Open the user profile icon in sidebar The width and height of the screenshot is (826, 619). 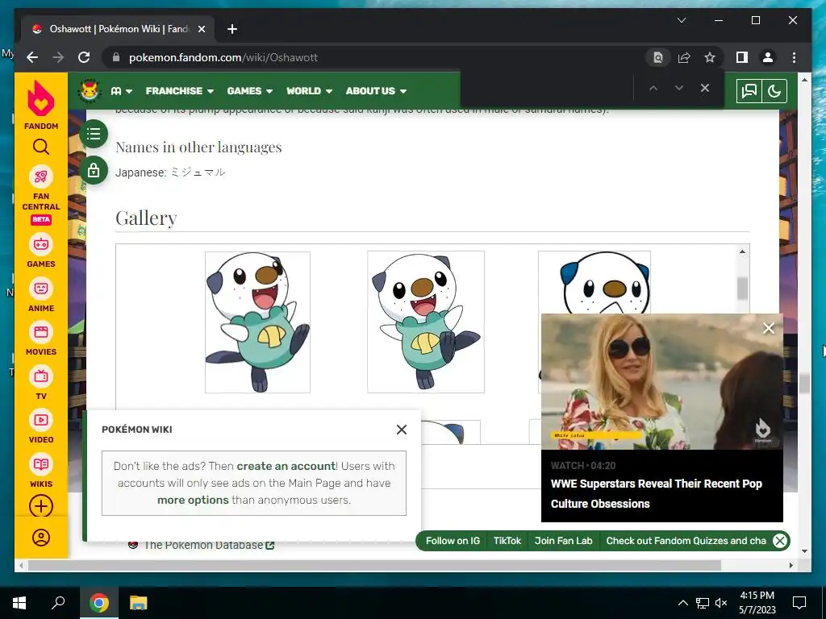tap(41, 538)
